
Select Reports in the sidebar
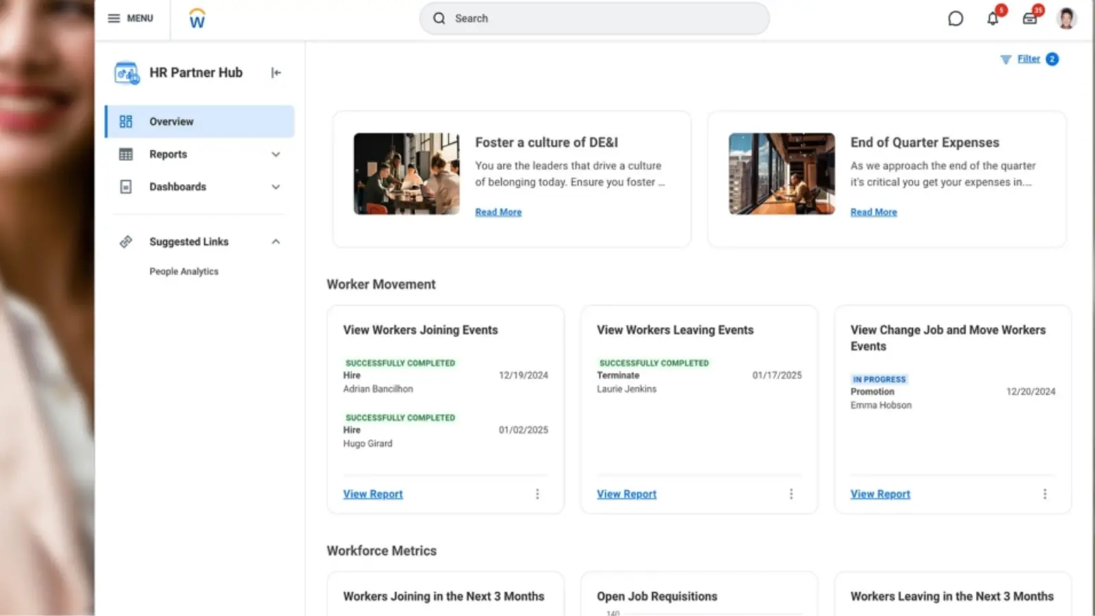[x=200, y=155]
